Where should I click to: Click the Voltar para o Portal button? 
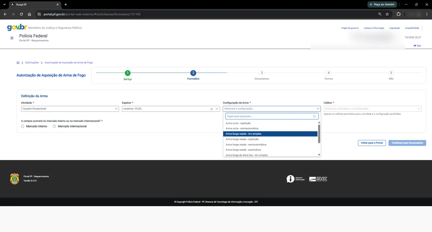click(x=372, y=143)
